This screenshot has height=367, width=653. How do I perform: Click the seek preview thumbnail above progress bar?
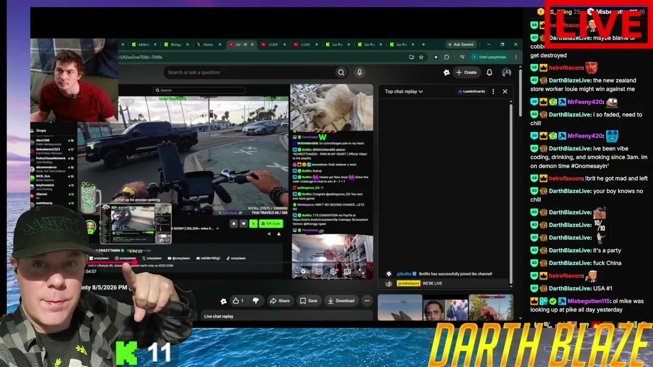(136, 224)
